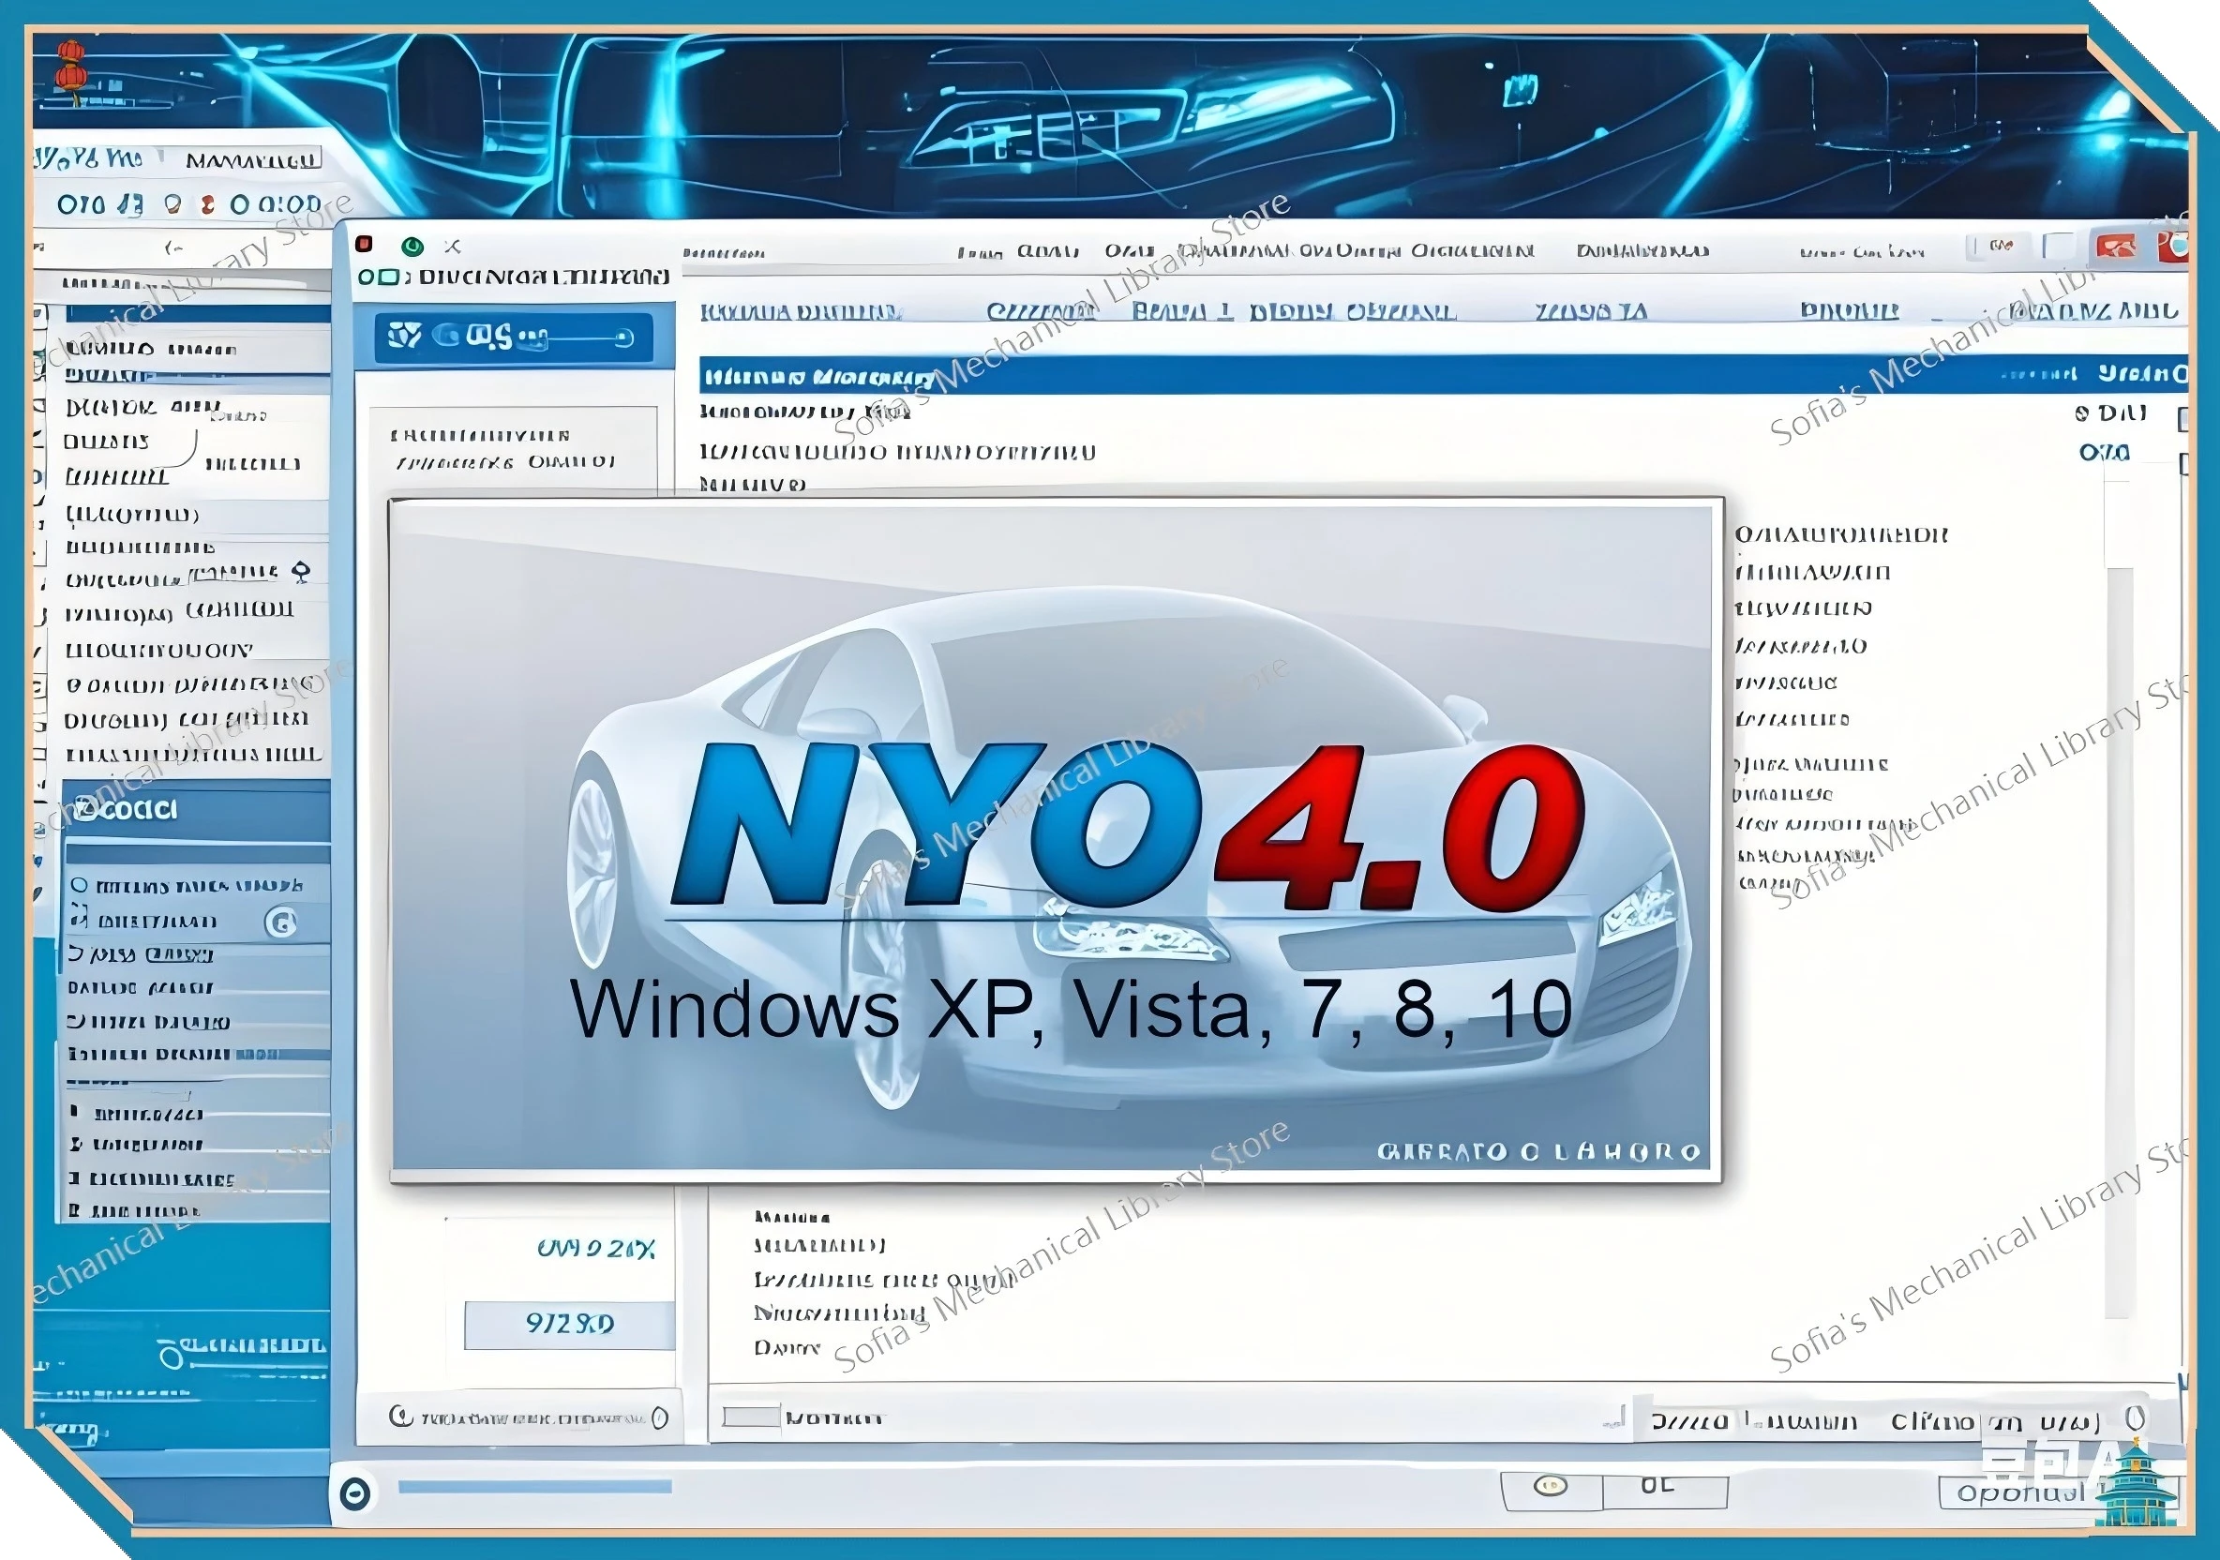Click the slider knob inside the blue toolbar
The height and width of the screenshot is (1560, 2220).
624,337
